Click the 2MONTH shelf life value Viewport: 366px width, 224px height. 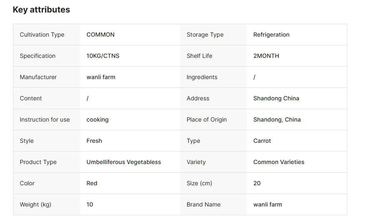[266, 56]
